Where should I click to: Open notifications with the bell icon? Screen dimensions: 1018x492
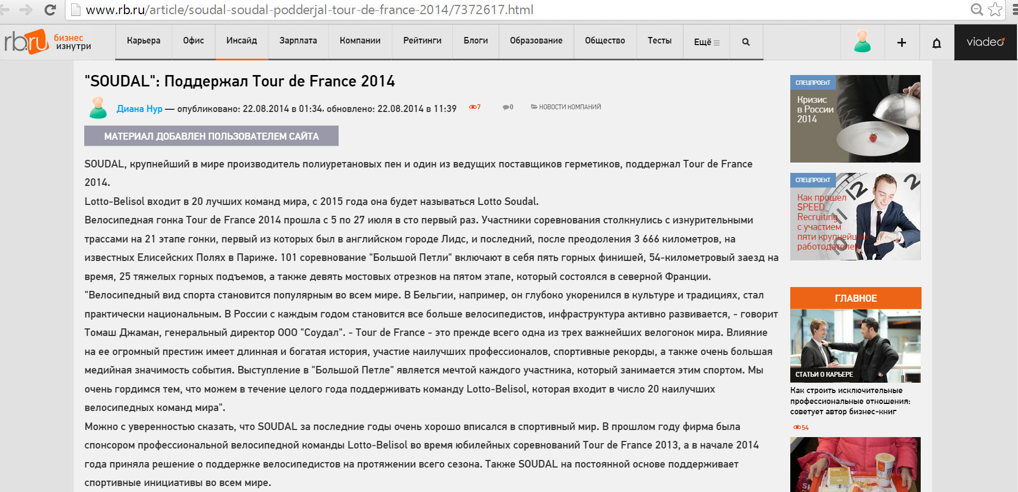pyautogui.click(x=936, y=43)
